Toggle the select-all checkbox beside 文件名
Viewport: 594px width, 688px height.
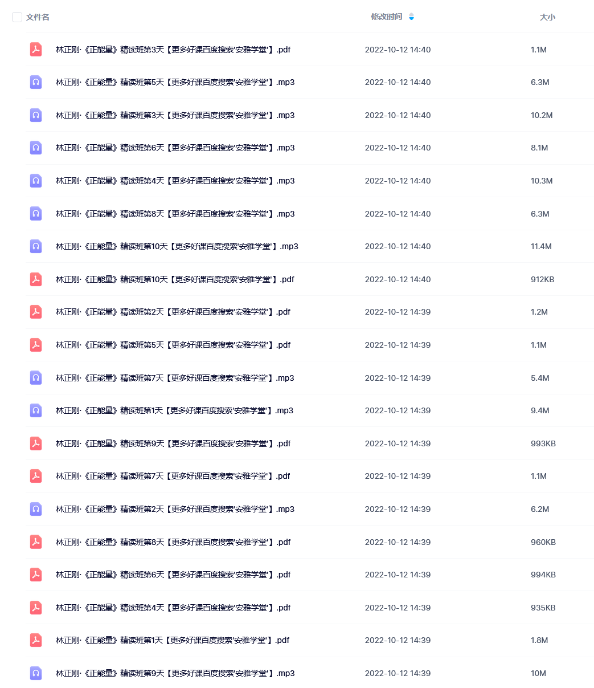17,17
